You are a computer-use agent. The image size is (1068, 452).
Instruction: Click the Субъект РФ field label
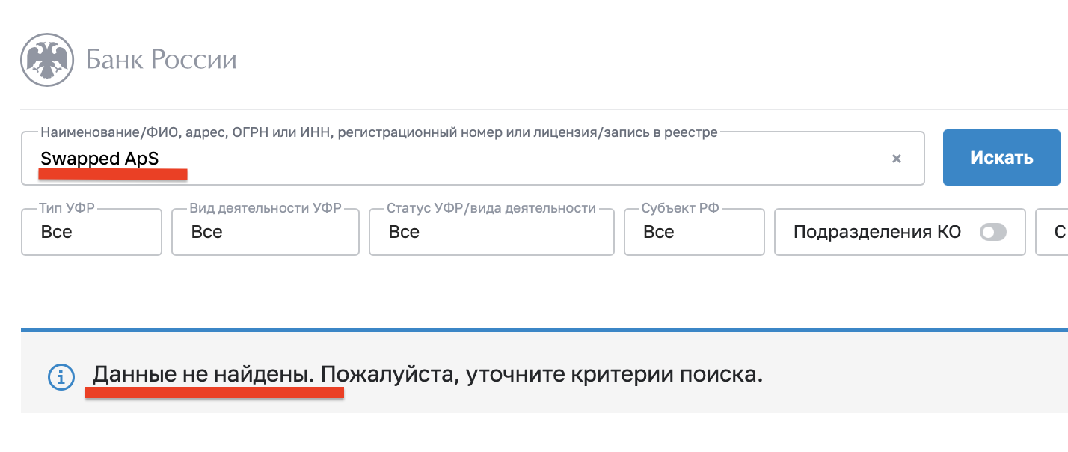point(680,208)
